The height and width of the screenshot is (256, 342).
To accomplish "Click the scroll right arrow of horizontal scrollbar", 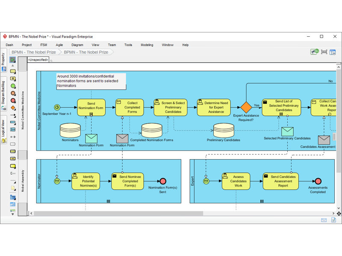I will coord(333,213).
